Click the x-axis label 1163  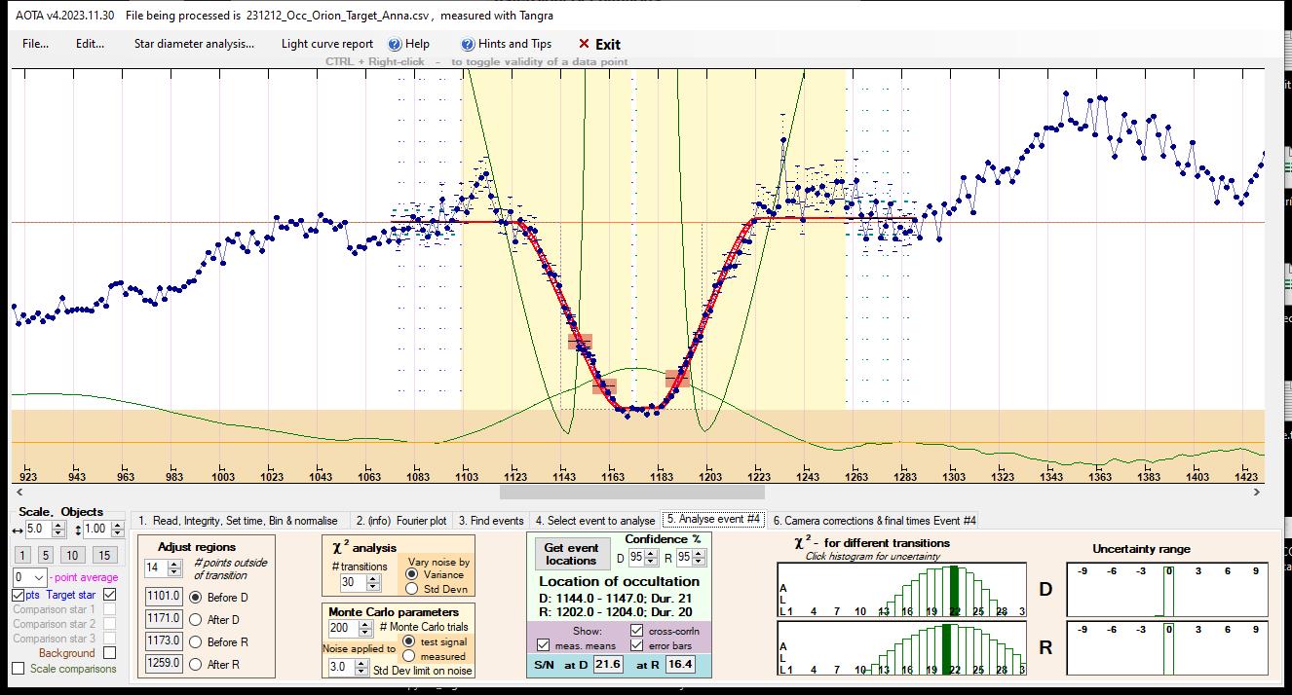613,477
